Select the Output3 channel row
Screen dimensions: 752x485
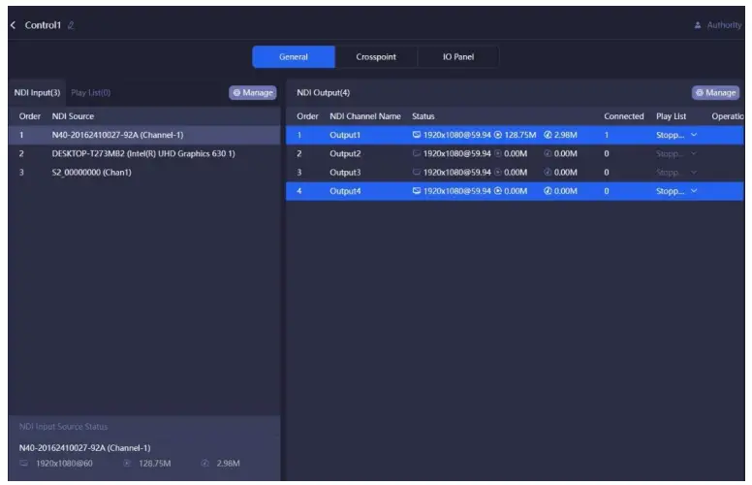515,173
